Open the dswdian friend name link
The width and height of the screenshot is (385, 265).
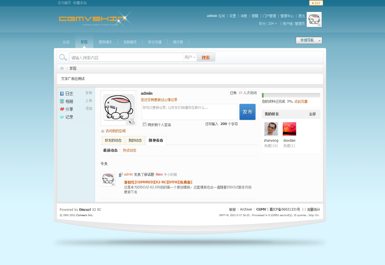coord(289,141)
